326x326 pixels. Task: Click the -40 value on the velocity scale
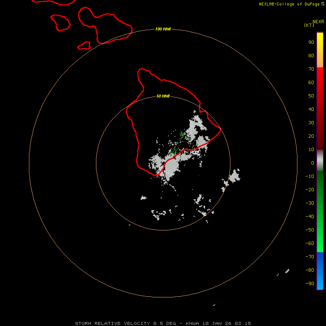[x=310, y=217]
